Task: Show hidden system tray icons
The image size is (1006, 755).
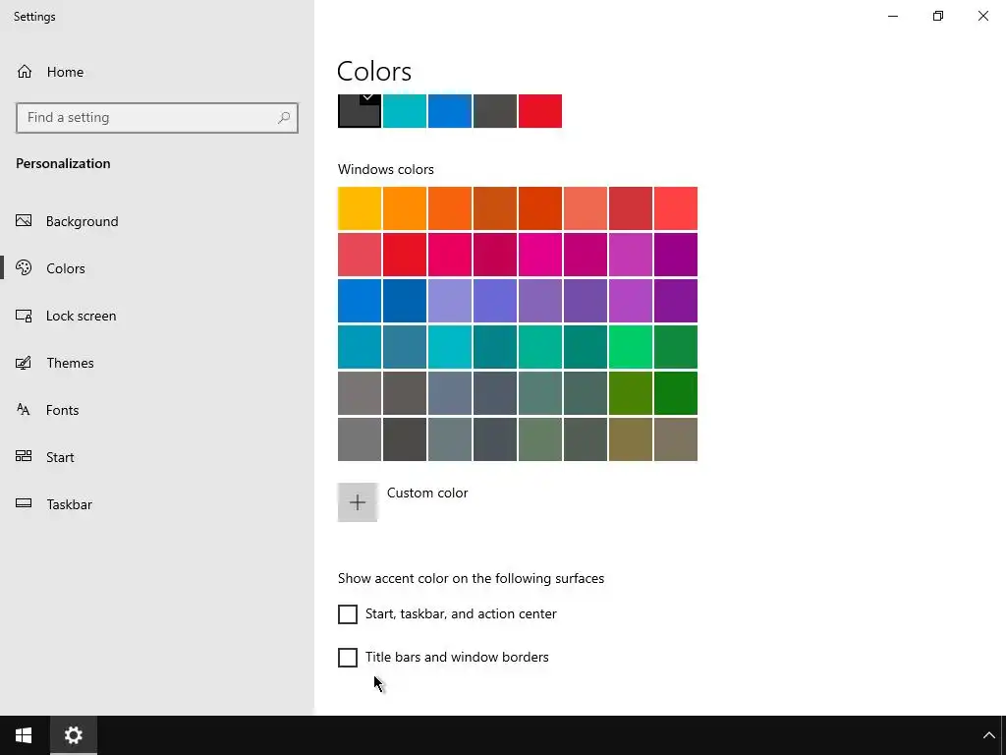Action: 988,735
